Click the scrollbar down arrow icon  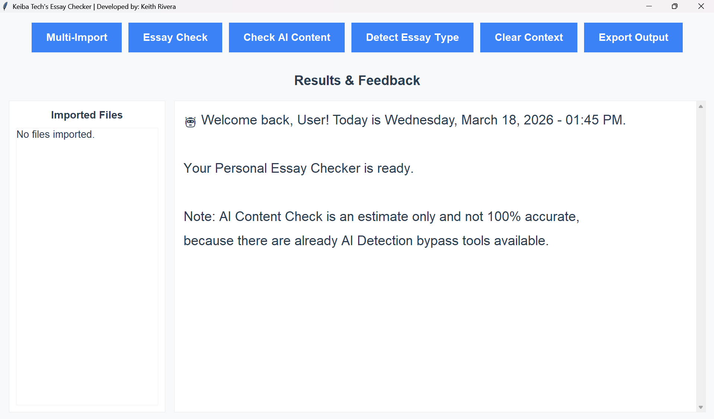(x=701, y=407)
